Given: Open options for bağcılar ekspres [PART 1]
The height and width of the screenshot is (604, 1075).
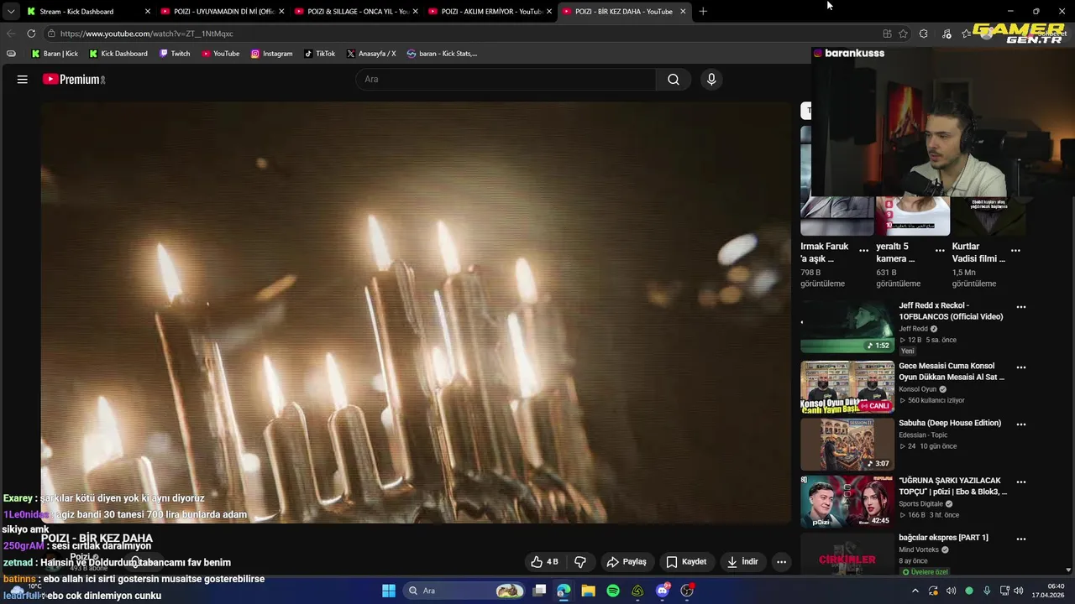Looking at the screenshot, I should [x=1021, y=539].
